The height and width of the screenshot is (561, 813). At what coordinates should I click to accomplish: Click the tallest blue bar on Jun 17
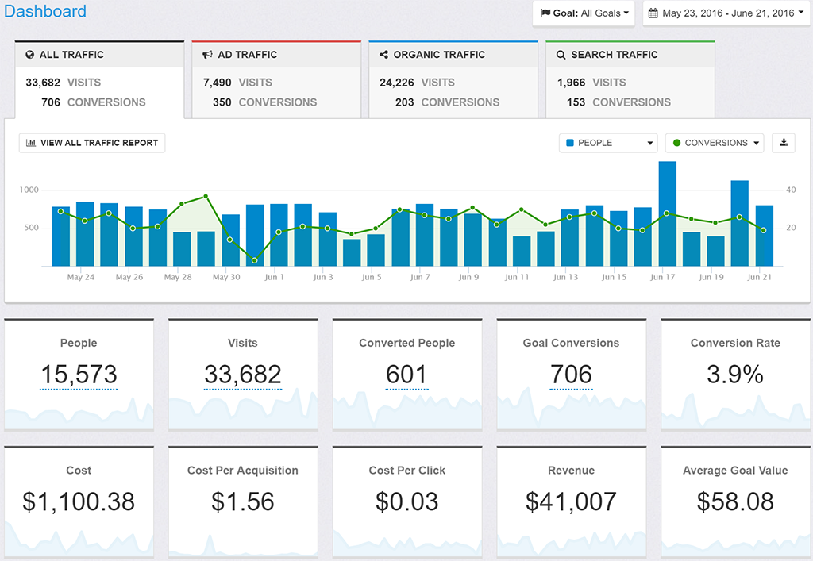click(667, 213)
